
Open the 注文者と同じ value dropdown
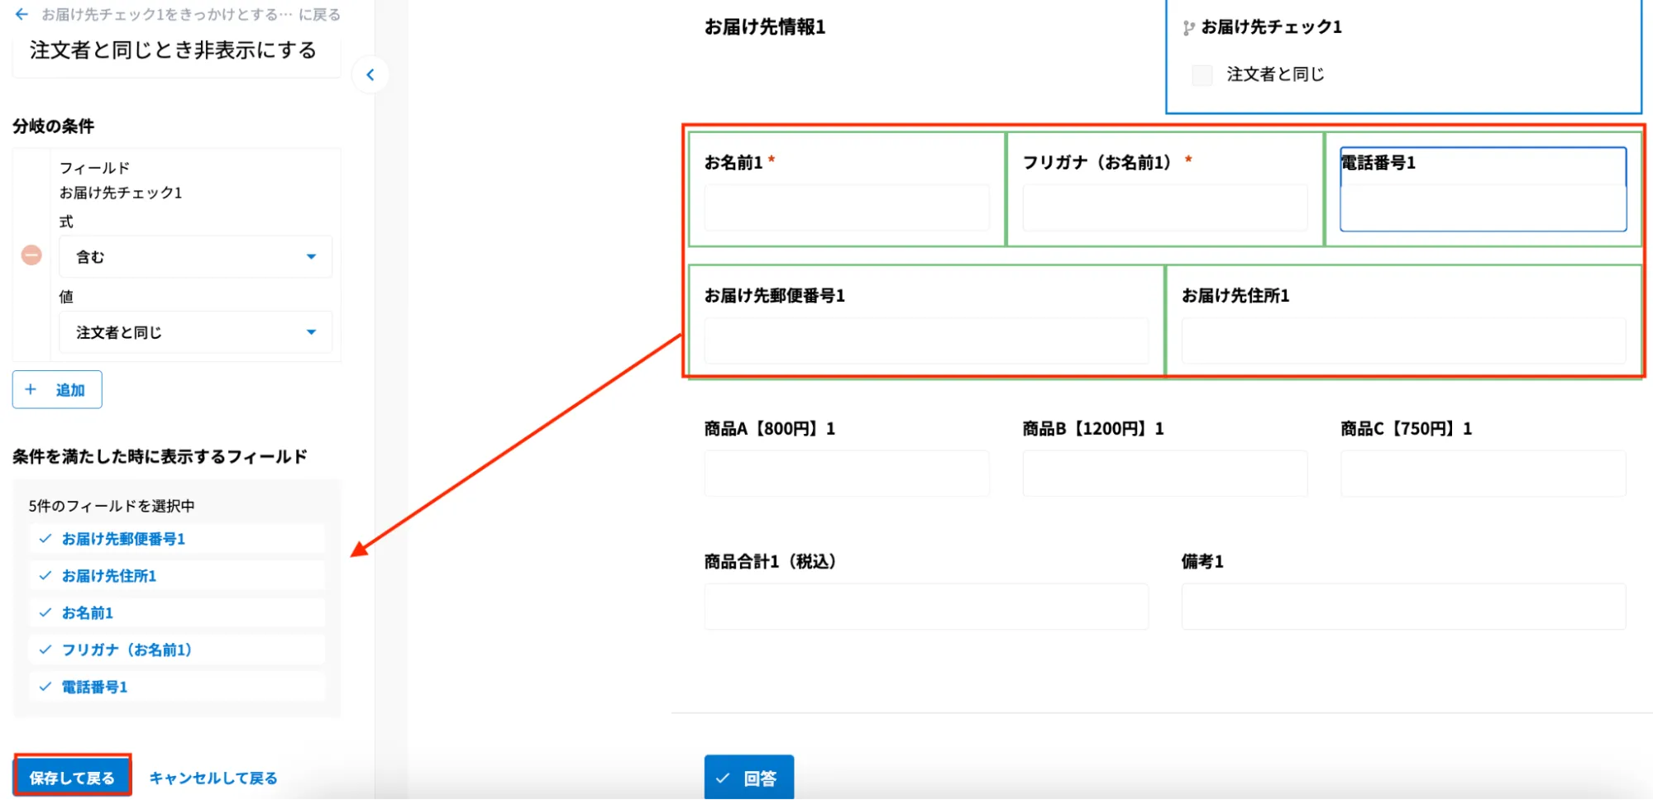pos(195,332)
